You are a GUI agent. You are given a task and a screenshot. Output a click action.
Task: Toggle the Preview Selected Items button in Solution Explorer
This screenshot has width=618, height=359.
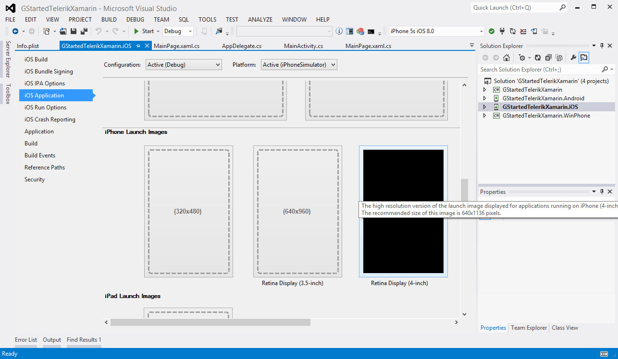click(583, 58)
